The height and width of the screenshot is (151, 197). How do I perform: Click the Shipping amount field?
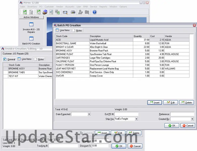(x=100, y=141)
